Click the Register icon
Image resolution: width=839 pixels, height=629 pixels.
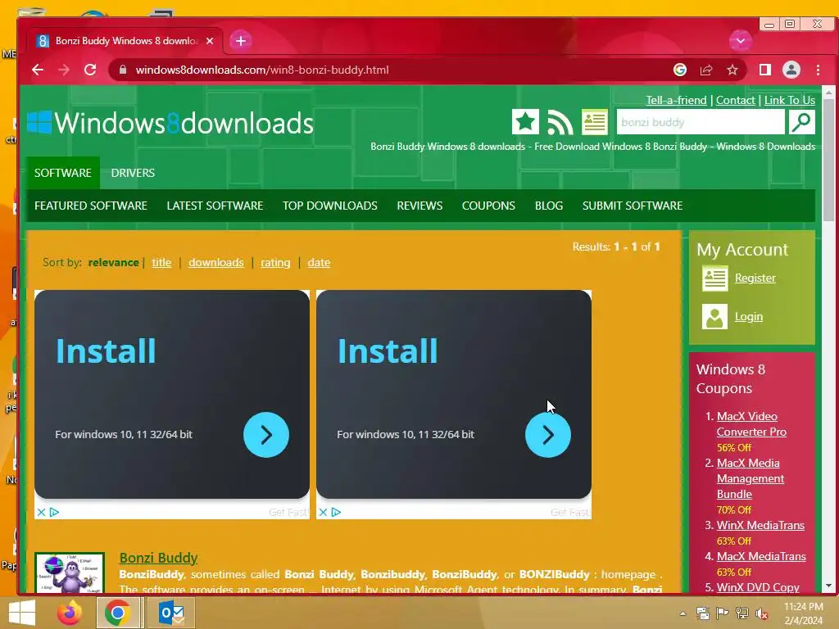point(714,278)
